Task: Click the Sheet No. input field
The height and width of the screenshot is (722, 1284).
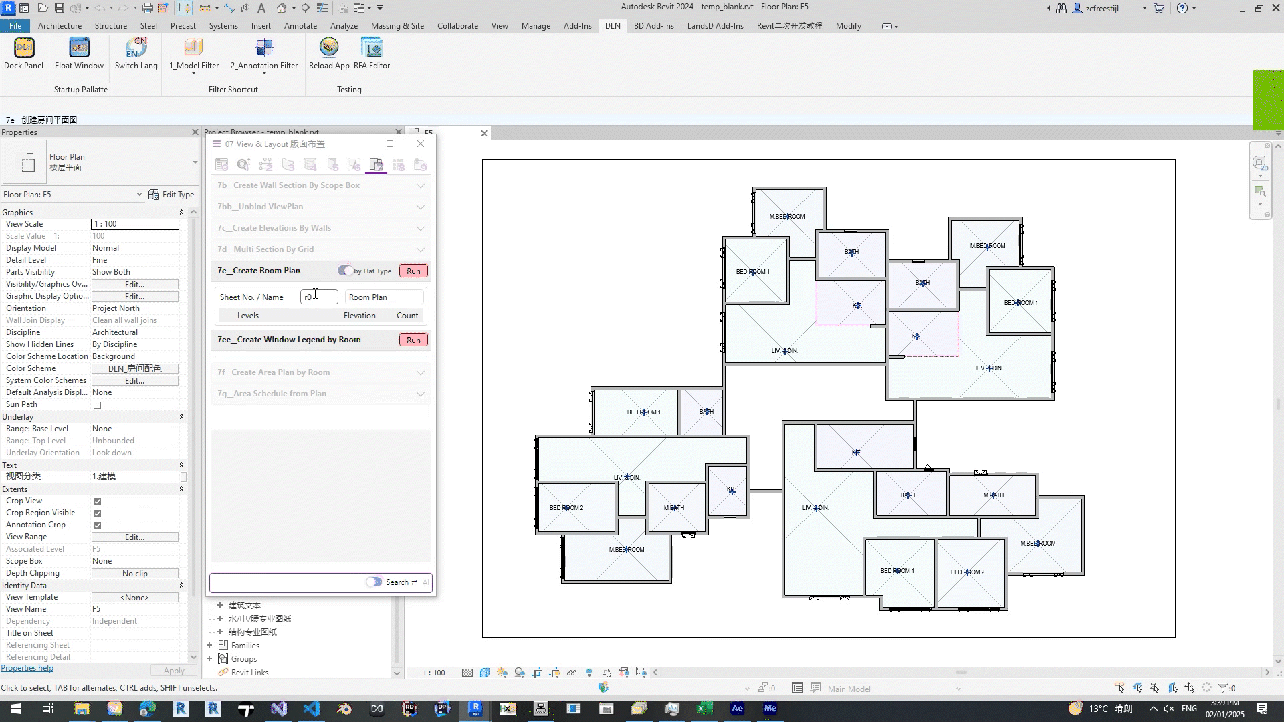Action: tap(319, 297)
